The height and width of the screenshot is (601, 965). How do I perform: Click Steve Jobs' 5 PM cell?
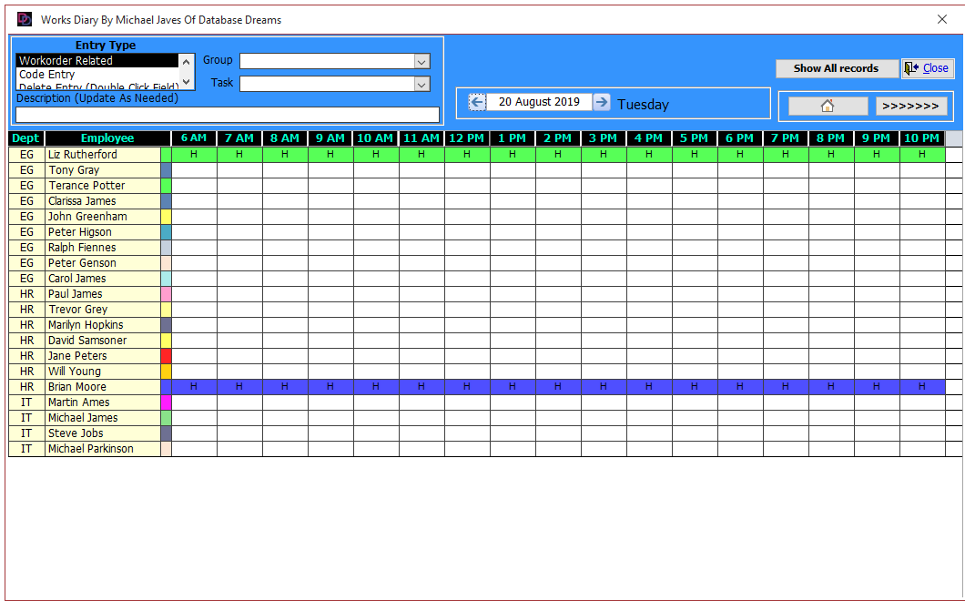(x=695, y=433)
